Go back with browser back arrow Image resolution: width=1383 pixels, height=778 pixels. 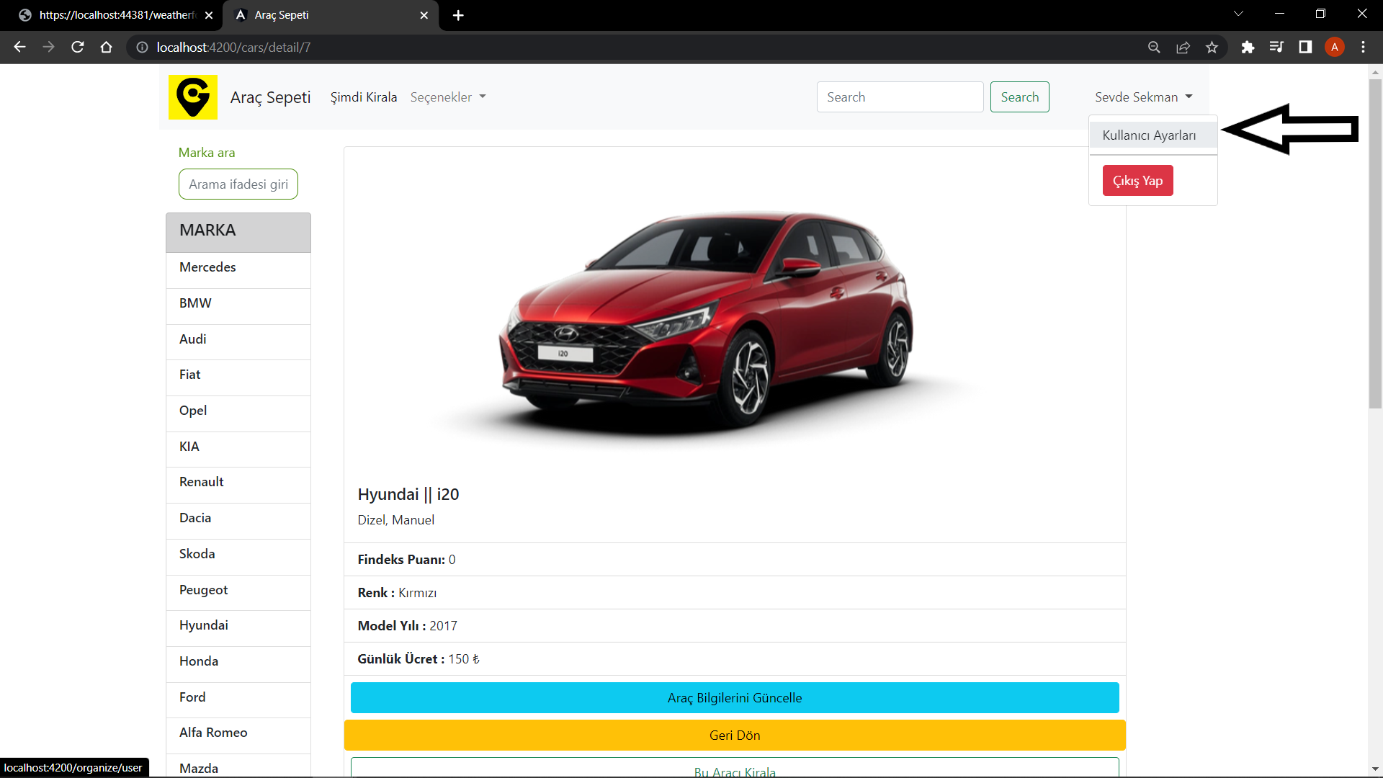pos(19,47)
